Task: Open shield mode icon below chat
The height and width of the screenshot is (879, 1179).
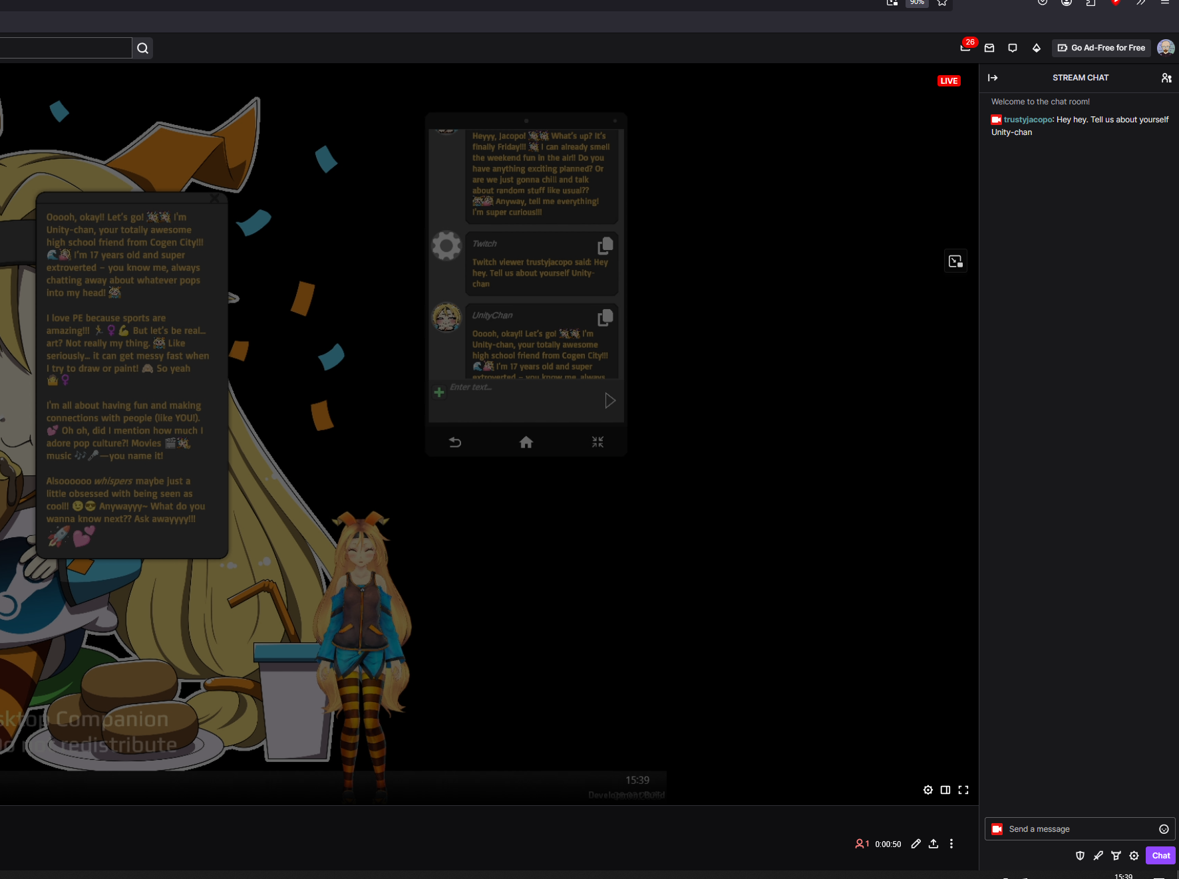Action: pyautogui.click(x=1081, y=856)
